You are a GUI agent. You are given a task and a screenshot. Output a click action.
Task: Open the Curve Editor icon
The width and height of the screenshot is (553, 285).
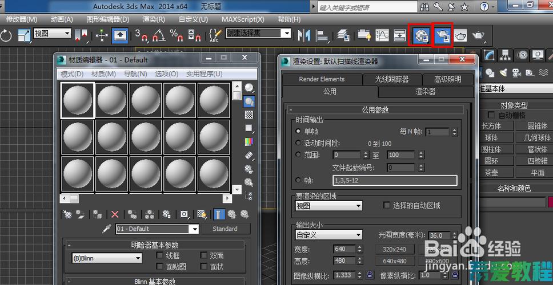tap(382, 35)
